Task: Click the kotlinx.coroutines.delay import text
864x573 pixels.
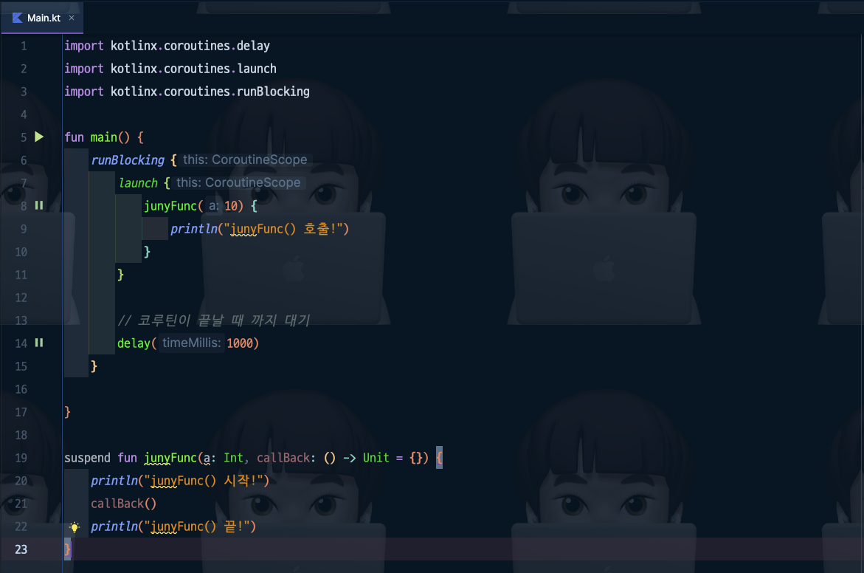Action: [x=190, y=46]
